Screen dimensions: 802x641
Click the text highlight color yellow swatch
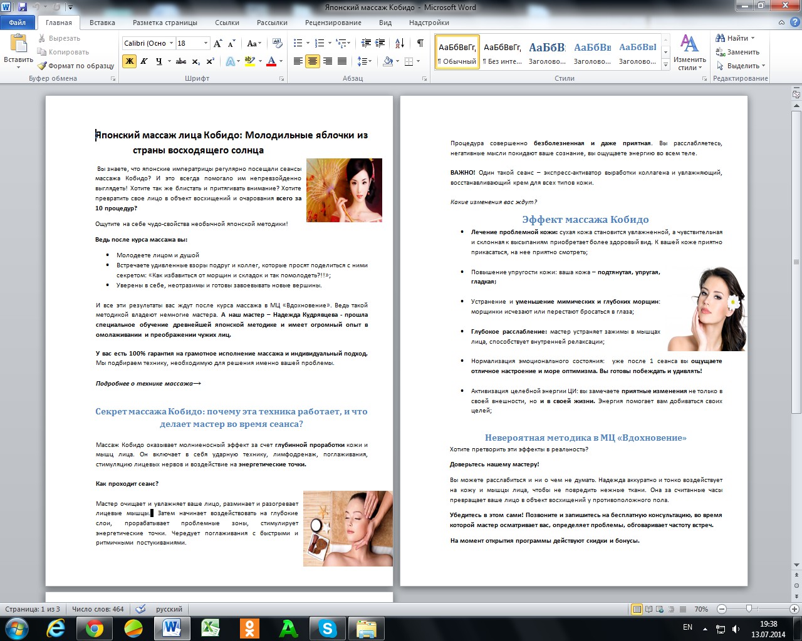pyautogui.click(x=249, y=61)
